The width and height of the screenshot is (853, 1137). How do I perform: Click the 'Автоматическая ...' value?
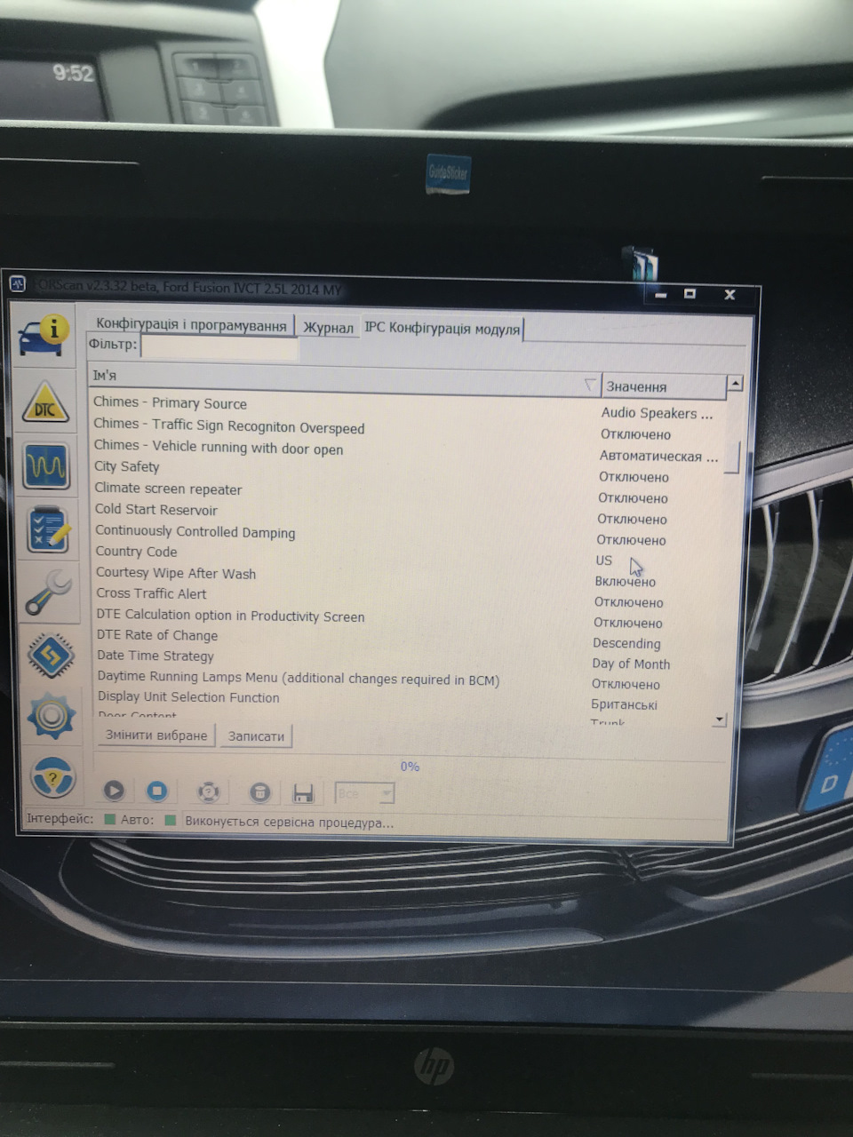(658, 456)
